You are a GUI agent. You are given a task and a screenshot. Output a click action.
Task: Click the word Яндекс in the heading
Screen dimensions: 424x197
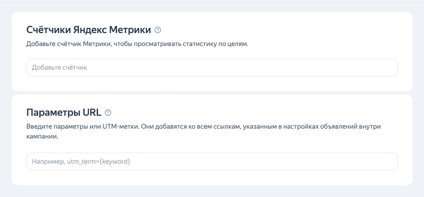90,30
